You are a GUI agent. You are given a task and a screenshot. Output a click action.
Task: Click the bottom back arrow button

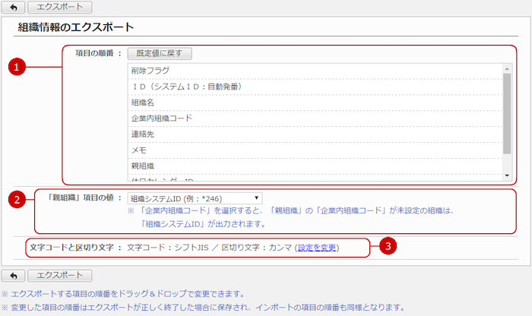pyautogui.click(x=13, y=275)
